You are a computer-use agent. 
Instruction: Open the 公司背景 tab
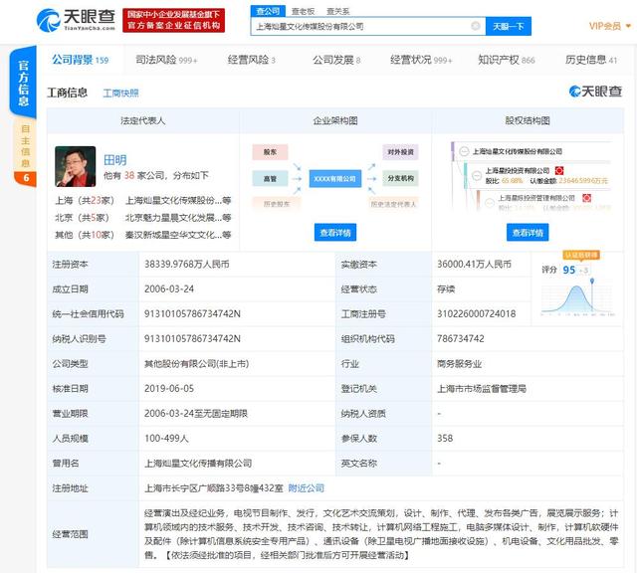[x=80, y=60]
